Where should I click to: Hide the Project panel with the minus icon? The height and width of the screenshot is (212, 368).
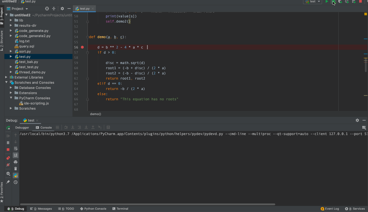click(x=69, y=9)
